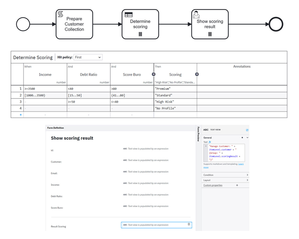Click plus to add Custom properties
The image size is (299, 239).
pos(237,185)
